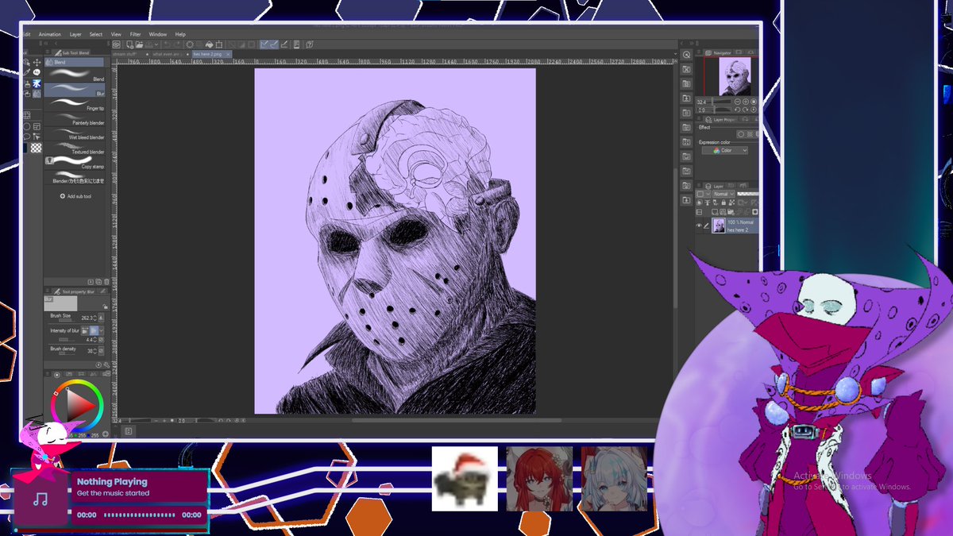Click the Copy stamp reference icon
Image resolution: width=953 pixels, height=536 pixels.
pos(49,160)
